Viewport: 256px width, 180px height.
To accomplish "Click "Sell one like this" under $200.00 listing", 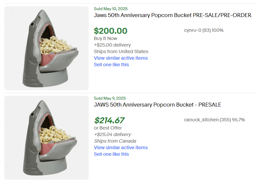I will pos(111,65).
